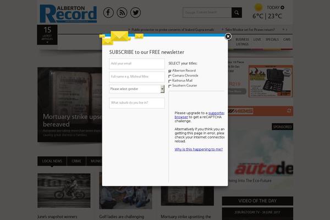Open the LOVE menu item

pyautogui.click(x=257, y=40)
